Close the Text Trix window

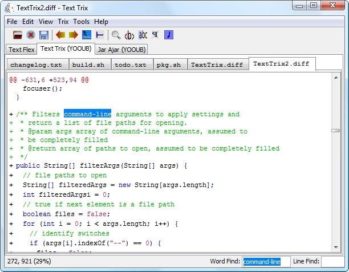[332, 5]
